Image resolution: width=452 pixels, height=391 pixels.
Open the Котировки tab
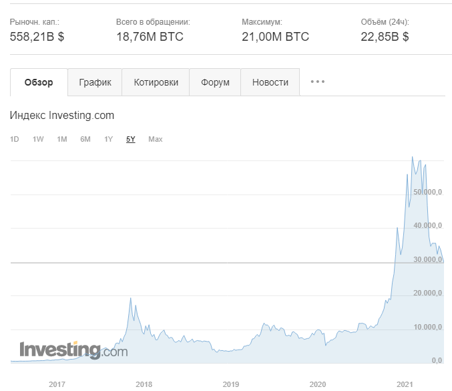click(156, 82)
